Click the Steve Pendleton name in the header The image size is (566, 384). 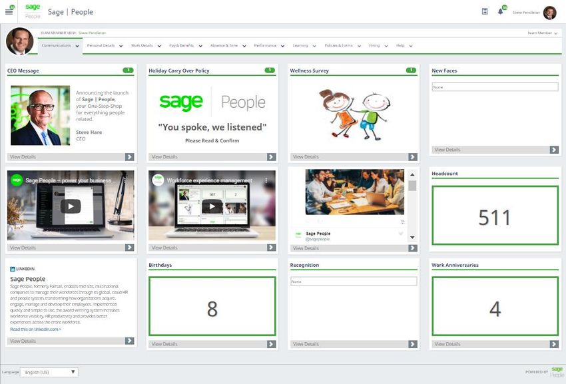(x=526, y=13)
